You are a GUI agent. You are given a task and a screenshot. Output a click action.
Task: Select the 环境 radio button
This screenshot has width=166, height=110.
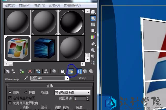26,92
